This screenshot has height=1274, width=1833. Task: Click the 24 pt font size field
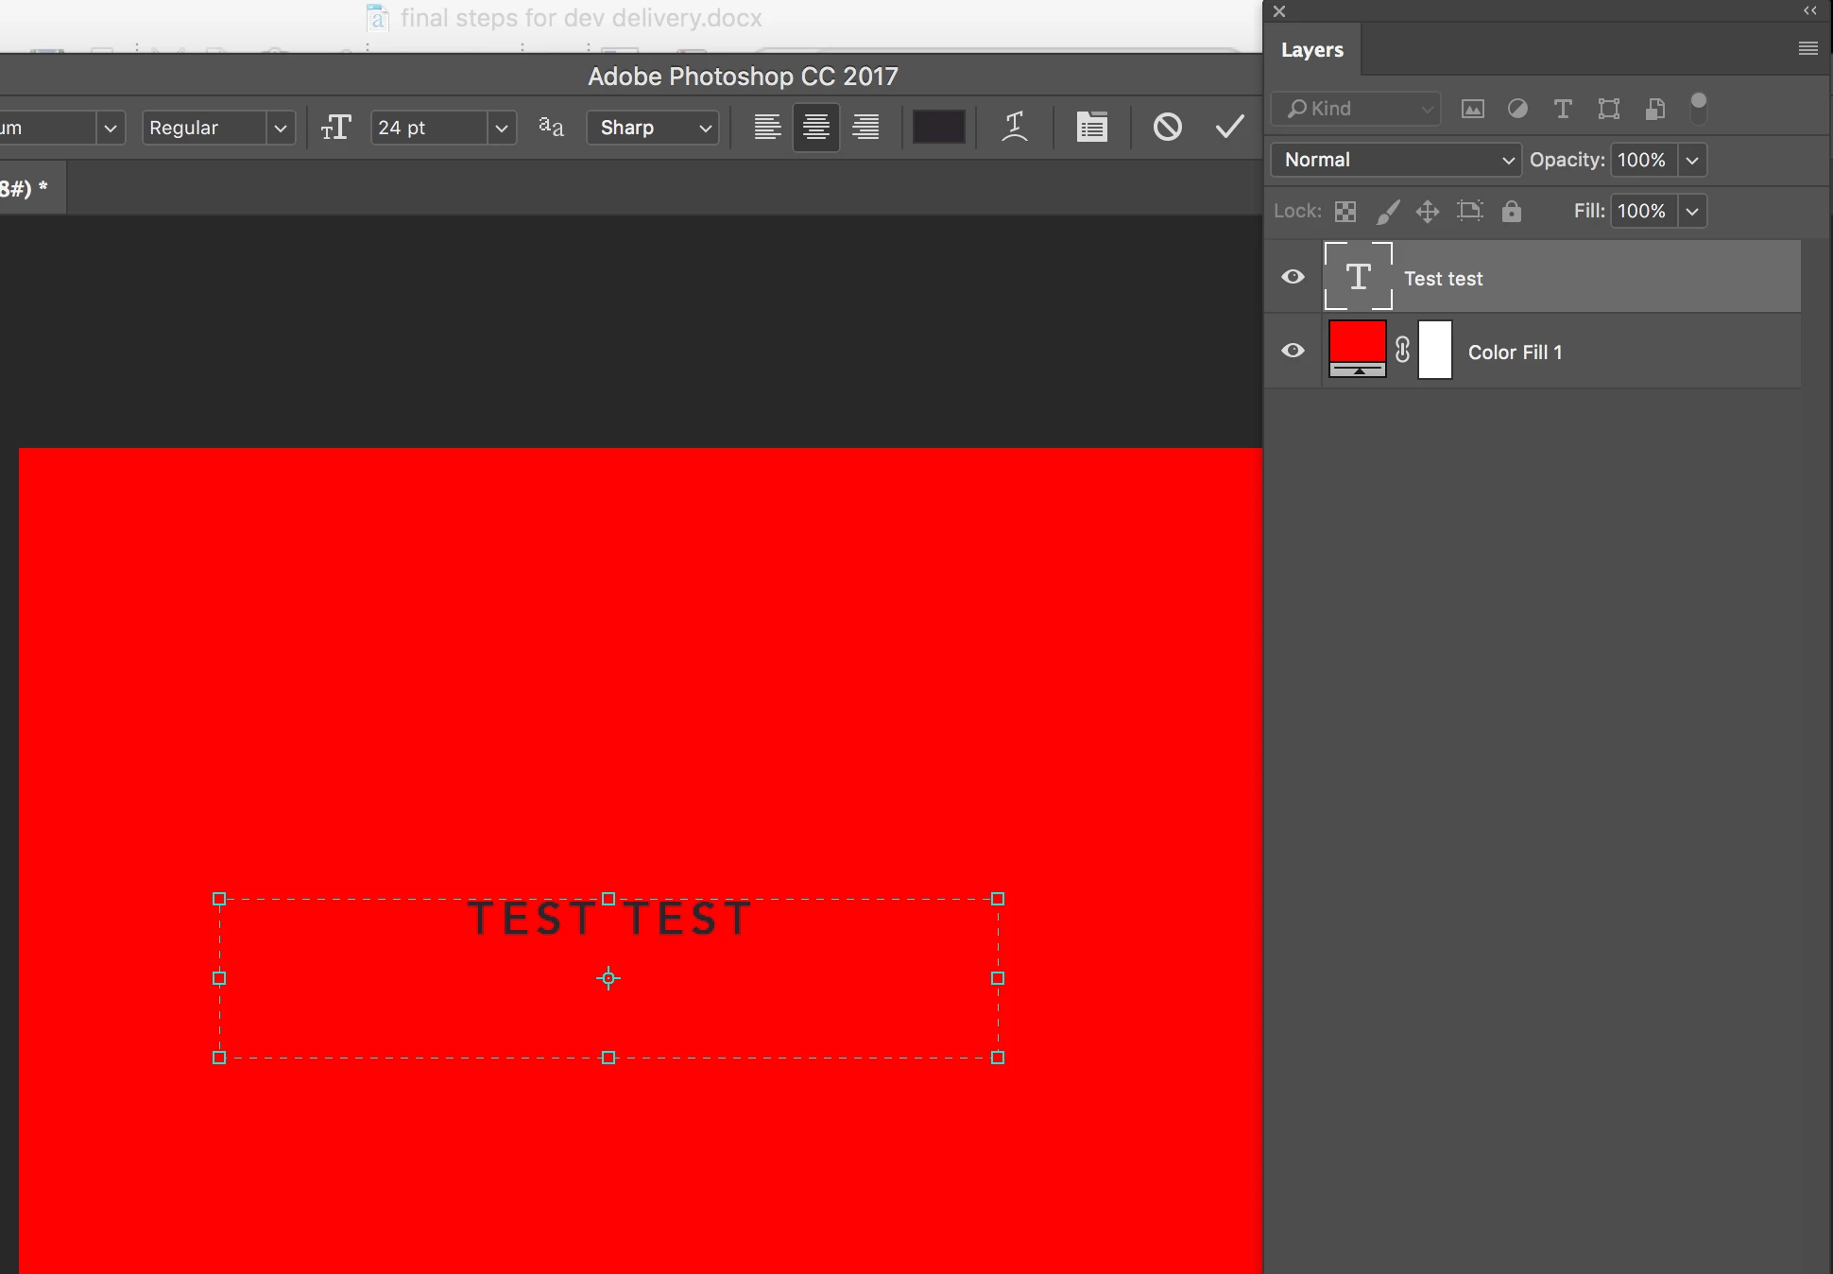(x=430, y=128)
